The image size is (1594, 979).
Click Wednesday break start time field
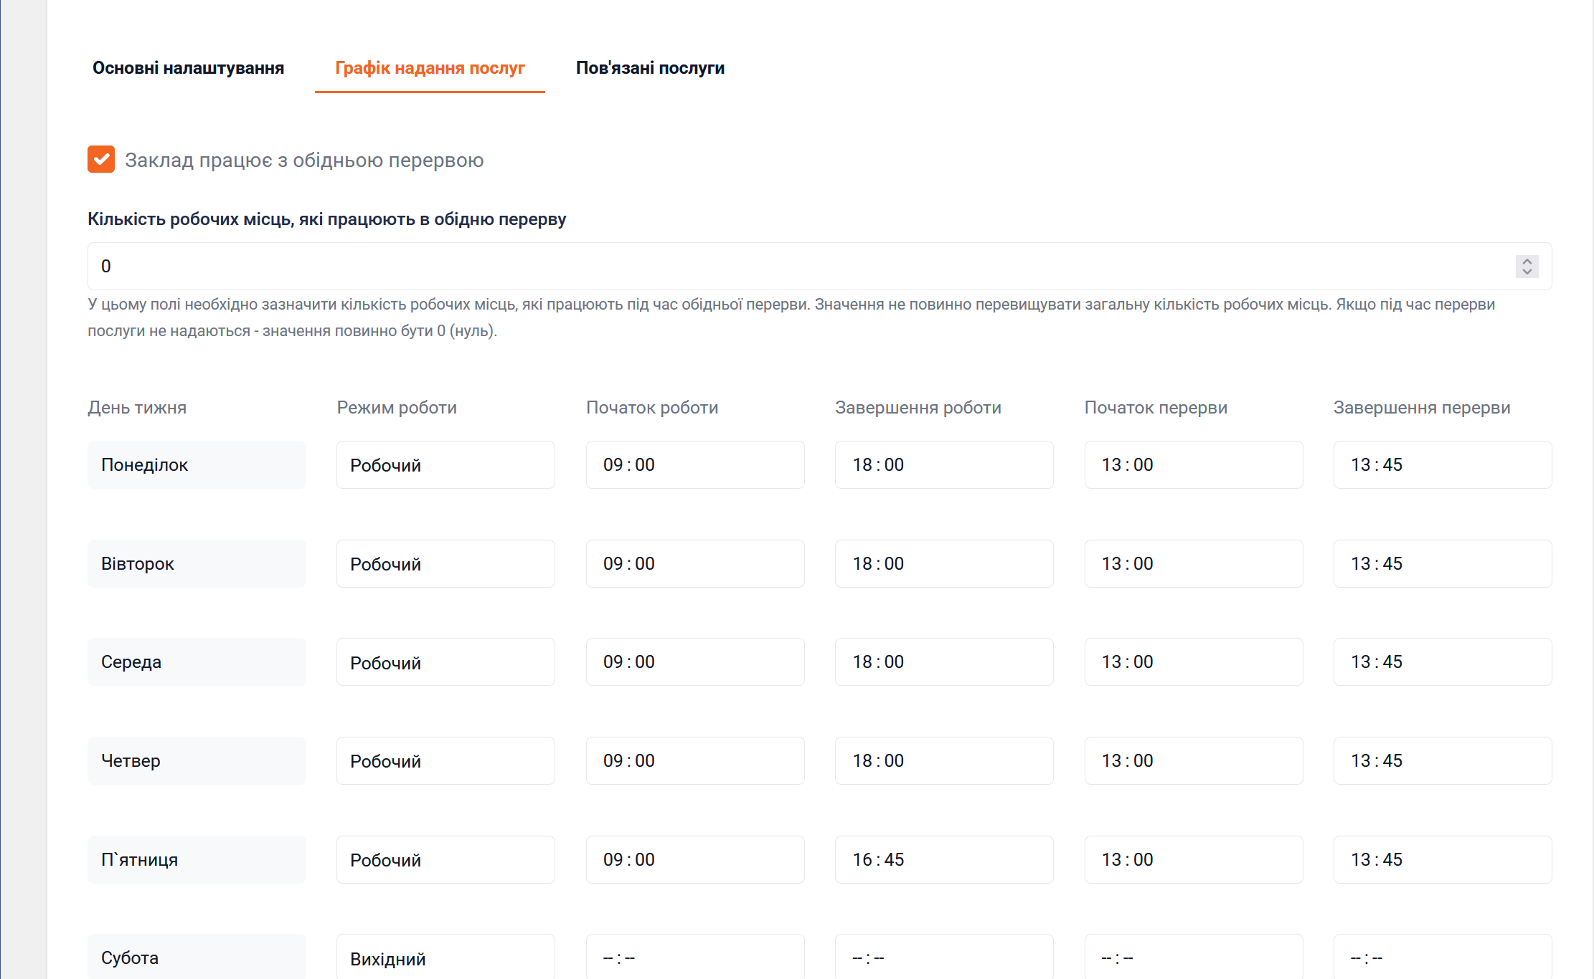coord(1193,662)
